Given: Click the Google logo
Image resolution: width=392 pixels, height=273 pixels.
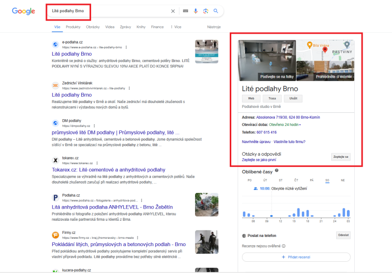Looking at the screenshot, I should pos(24,11).
